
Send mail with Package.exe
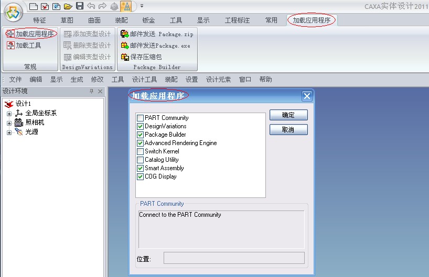(x=156, y=46)
